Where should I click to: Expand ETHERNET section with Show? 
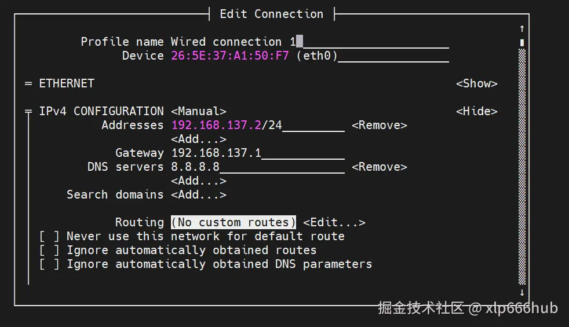[476, 83]
